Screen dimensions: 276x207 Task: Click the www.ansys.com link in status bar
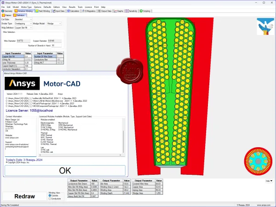(x=264, y=205)
